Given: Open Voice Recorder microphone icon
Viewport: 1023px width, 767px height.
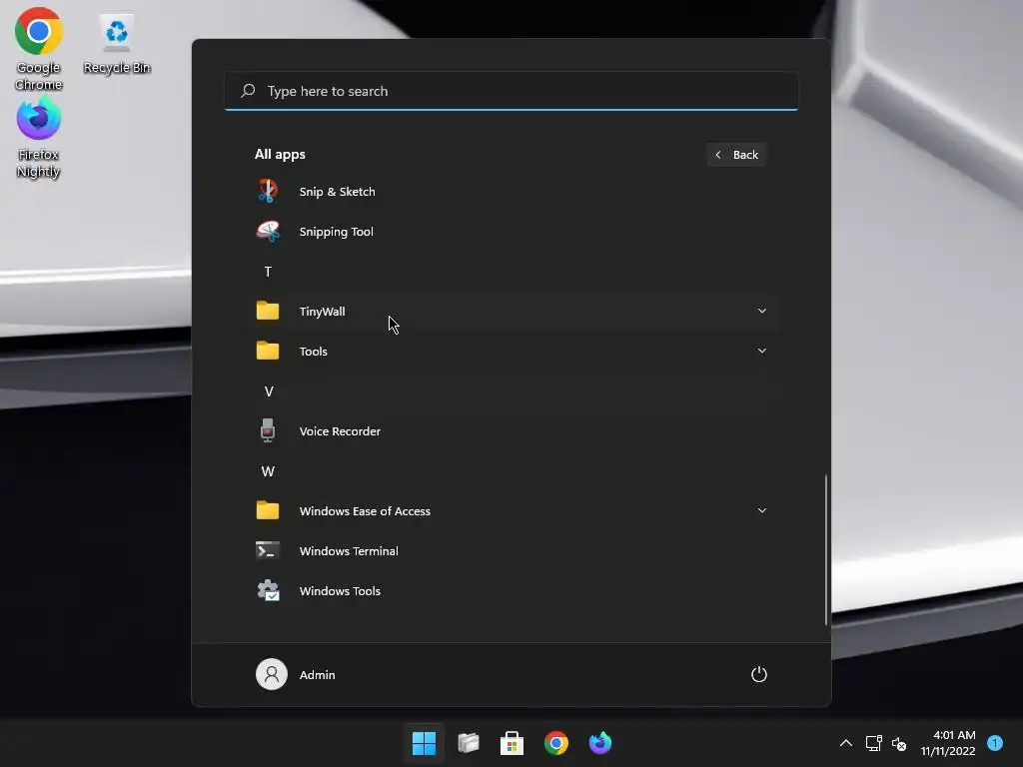Looking at the screenshot, I should point(268,430).
